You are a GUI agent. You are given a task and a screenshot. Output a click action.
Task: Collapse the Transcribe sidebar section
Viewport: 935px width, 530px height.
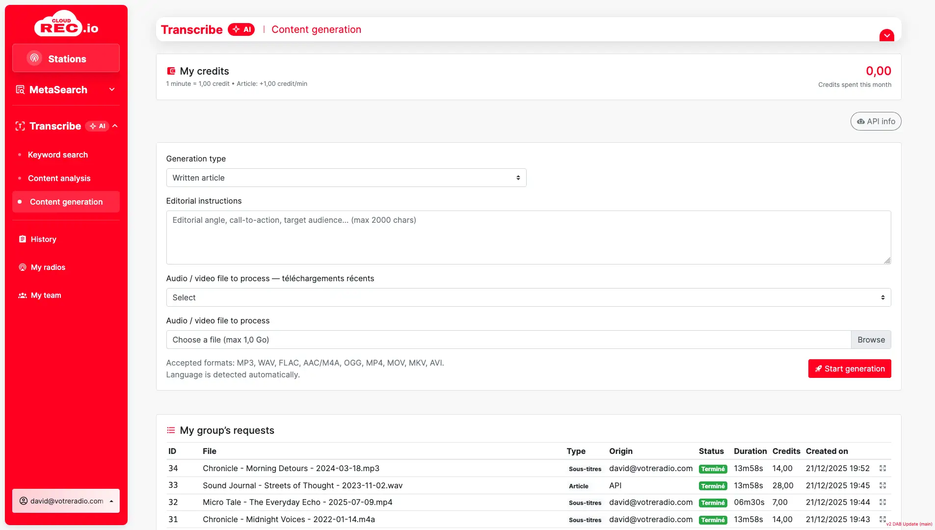pyautogui.click(x=115, y=126)
